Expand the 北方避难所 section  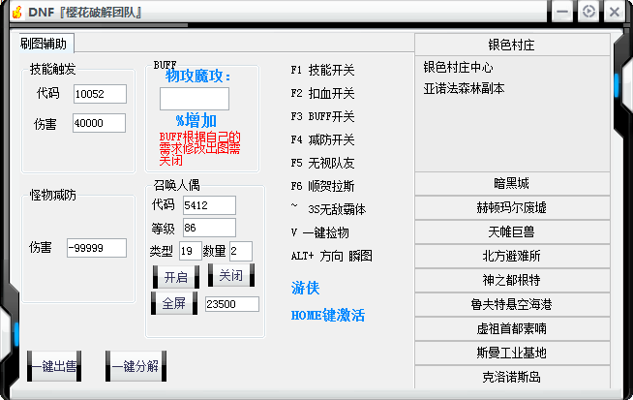point(512,256)
